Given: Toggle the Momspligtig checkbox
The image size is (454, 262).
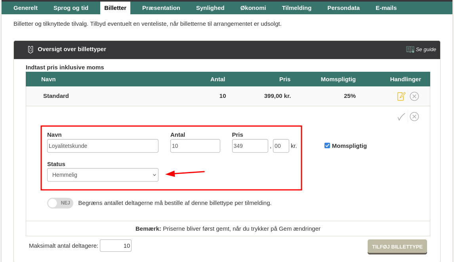Looking at the screenshot, I should coord(327,145).
